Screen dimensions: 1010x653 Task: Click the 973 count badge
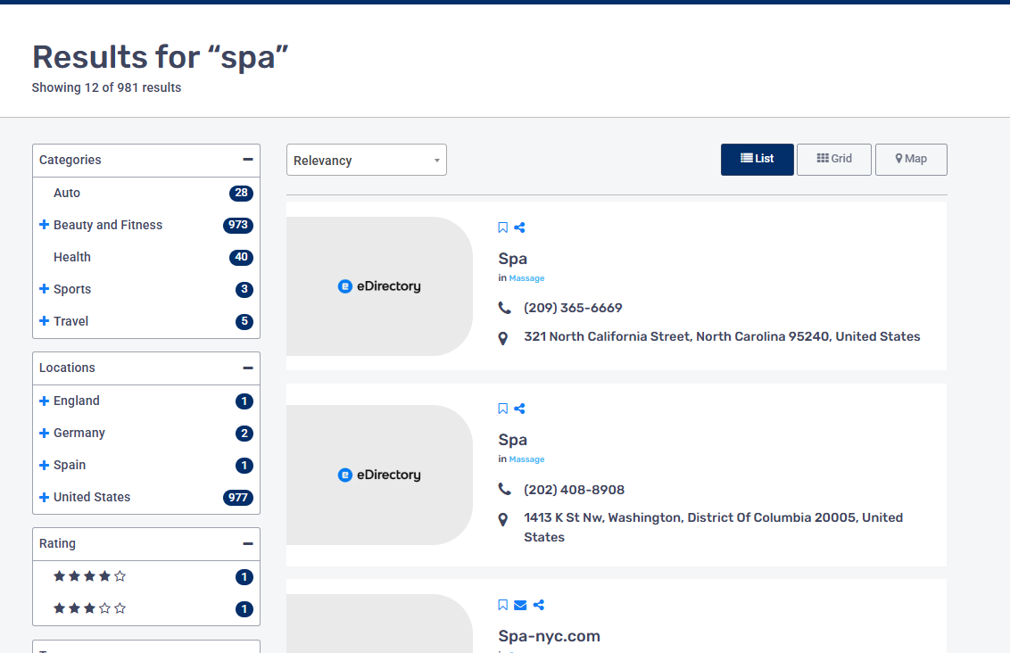coord(238,225)
